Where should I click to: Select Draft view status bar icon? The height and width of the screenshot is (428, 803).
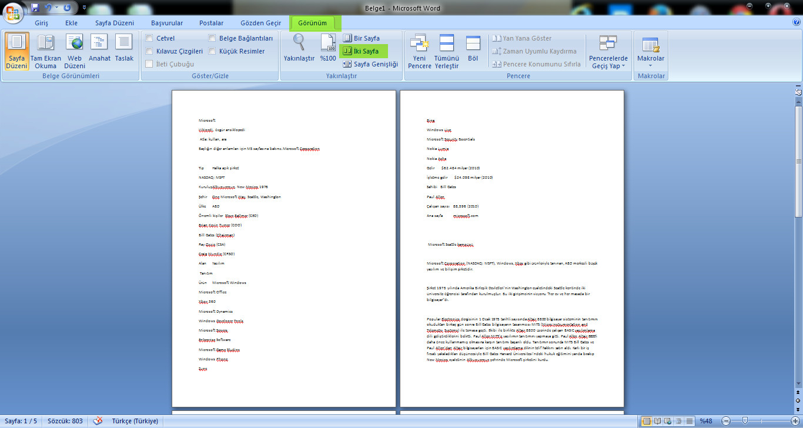[x=689, y=422]
